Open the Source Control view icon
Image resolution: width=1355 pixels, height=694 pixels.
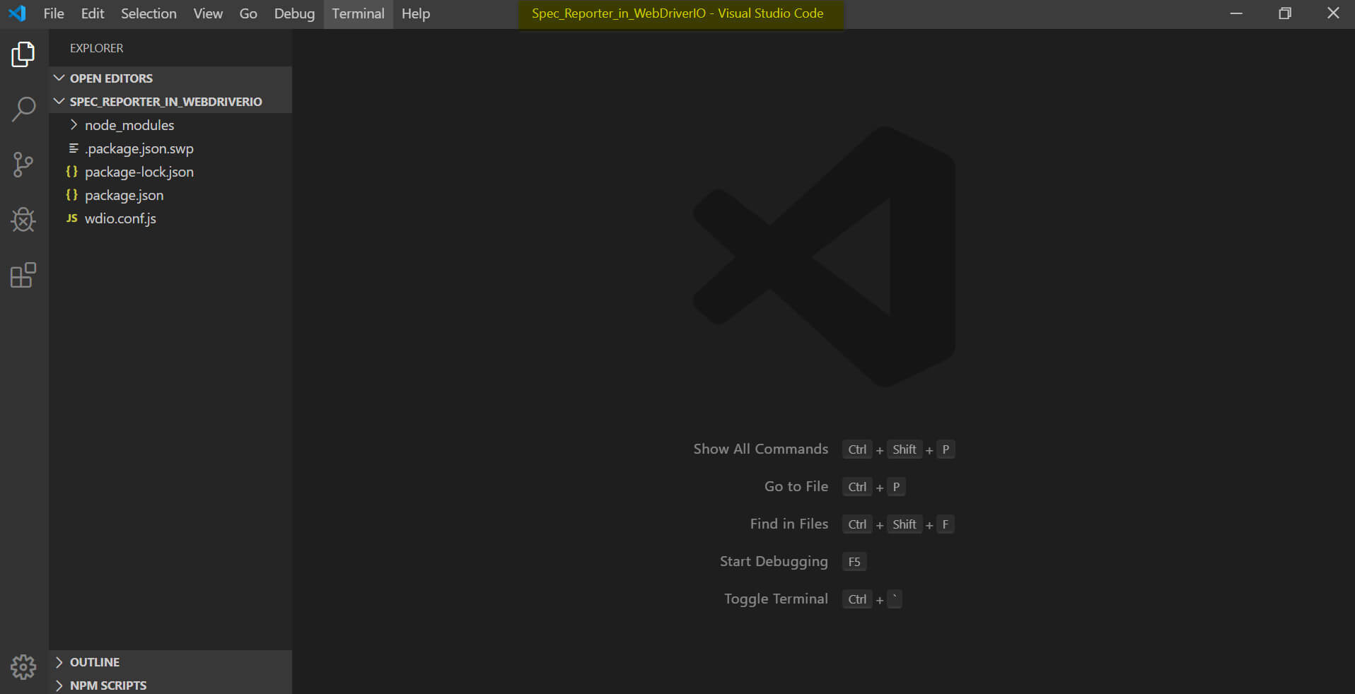click(x=23, y=165)
